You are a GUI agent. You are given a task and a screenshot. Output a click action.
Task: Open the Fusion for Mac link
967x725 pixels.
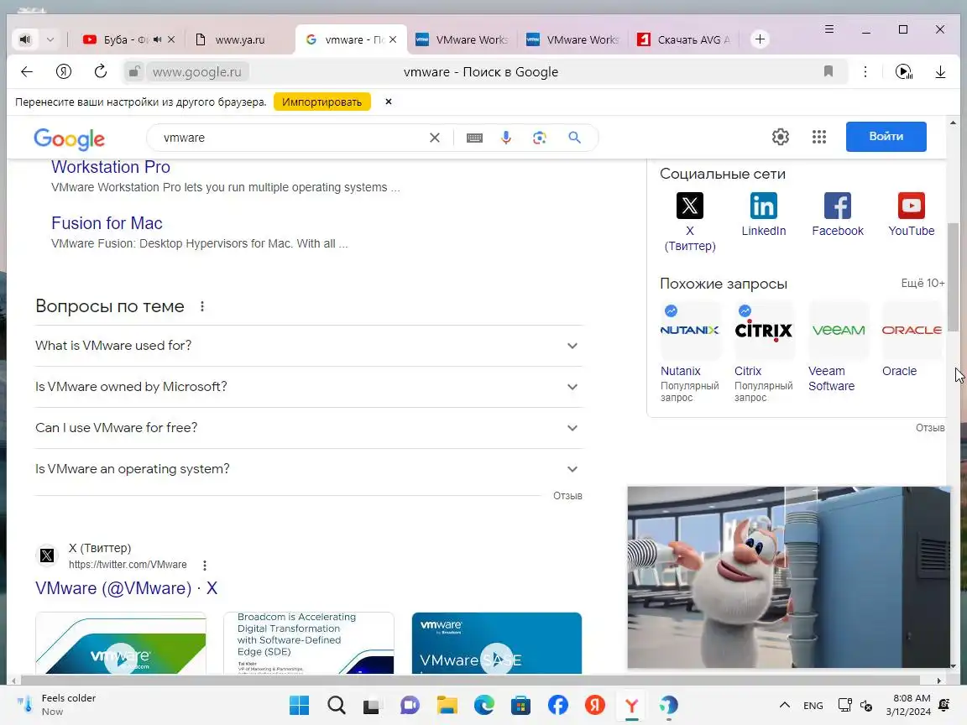pyautogui.click(x=107, y=223)
